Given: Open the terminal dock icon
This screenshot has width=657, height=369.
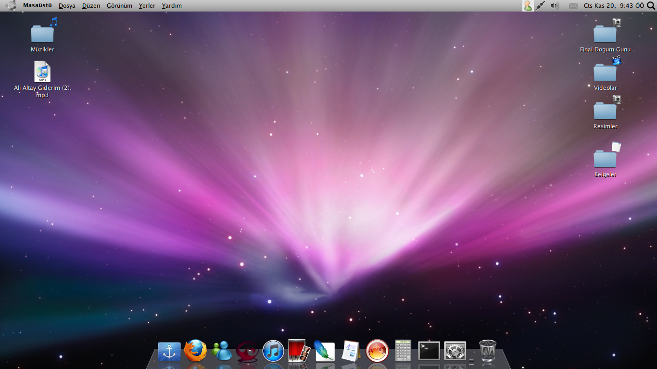Looking at the screenshot, I should click(x=429, y=351).
